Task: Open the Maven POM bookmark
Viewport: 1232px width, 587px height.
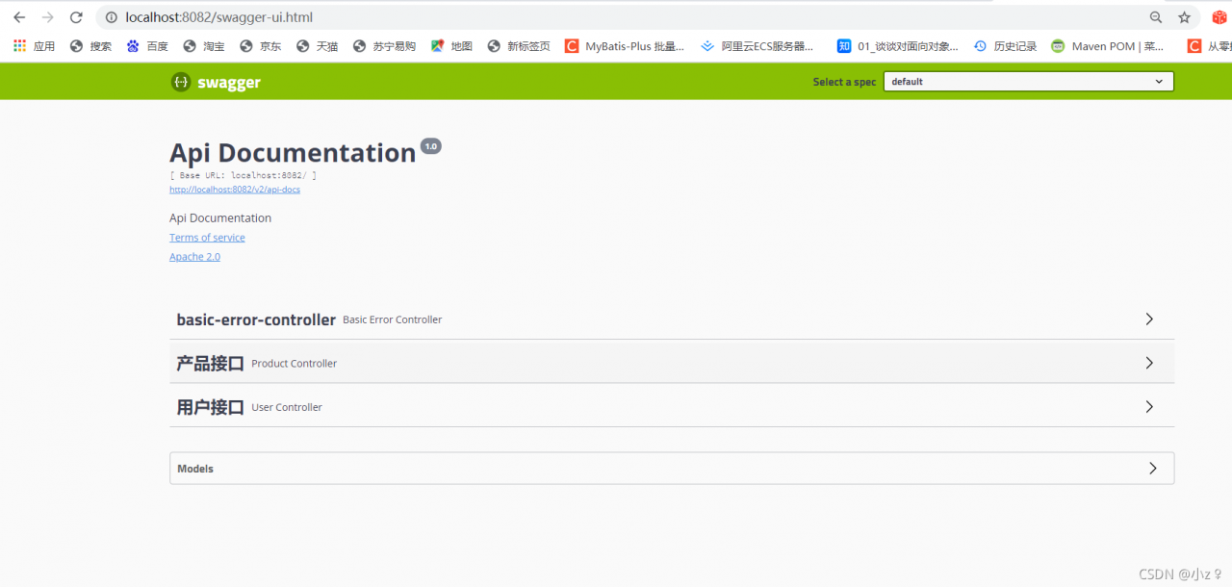Action: [1108, 45]
